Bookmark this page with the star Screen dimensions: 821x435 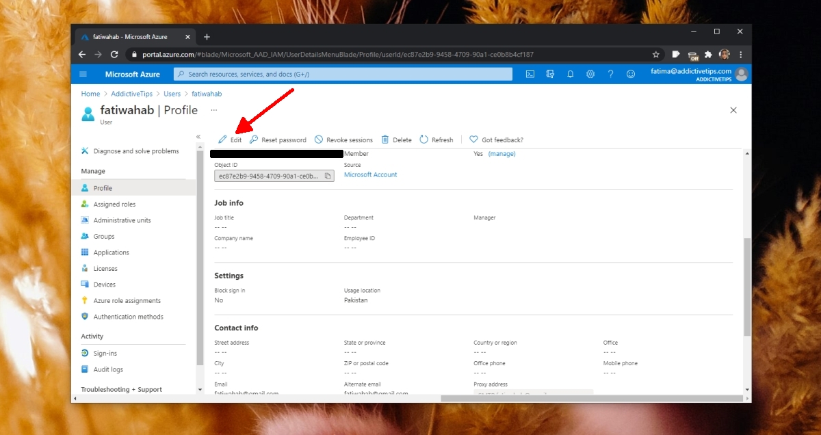click(656, 55)
